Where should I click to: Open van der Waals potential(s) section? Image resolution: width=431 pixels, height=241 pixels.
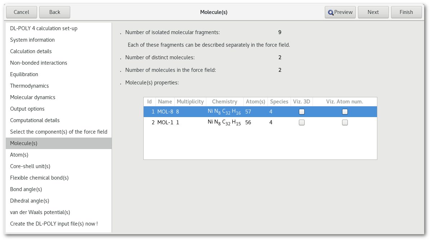40,212
